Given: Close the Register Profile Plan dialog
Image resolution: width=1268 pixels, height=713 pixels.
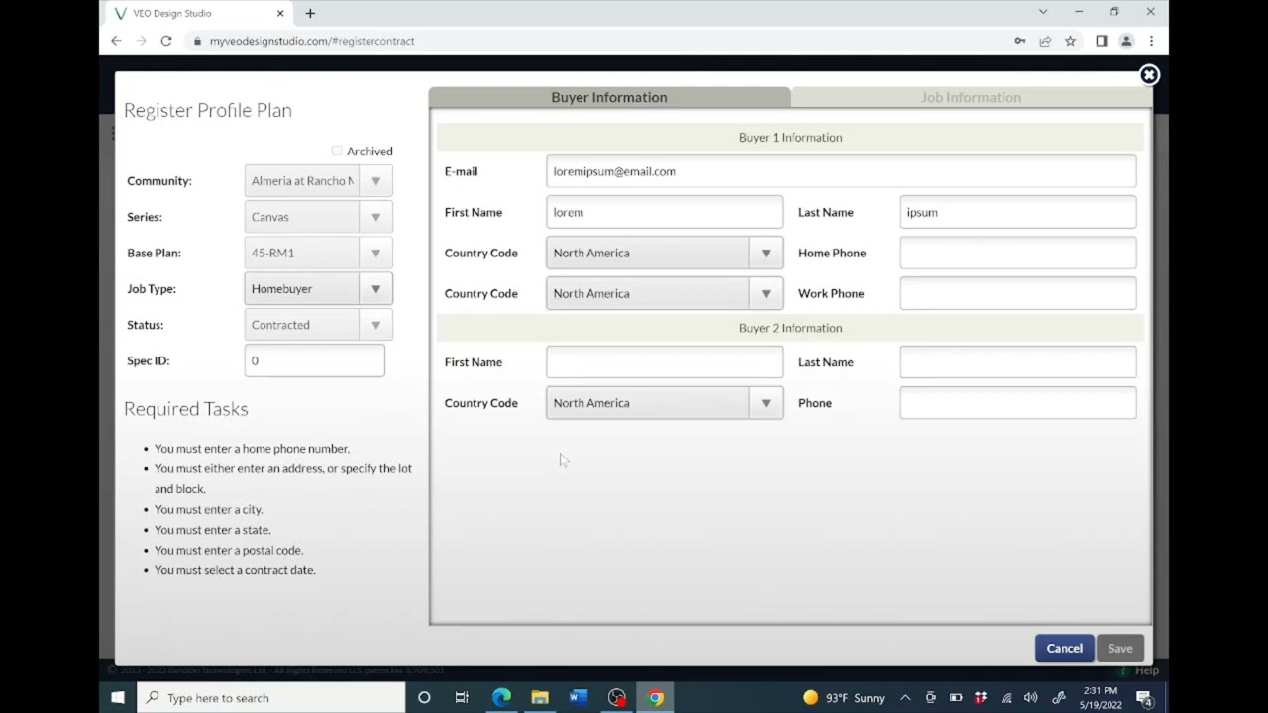Looking at the screenshot, I should point(1149,75).
